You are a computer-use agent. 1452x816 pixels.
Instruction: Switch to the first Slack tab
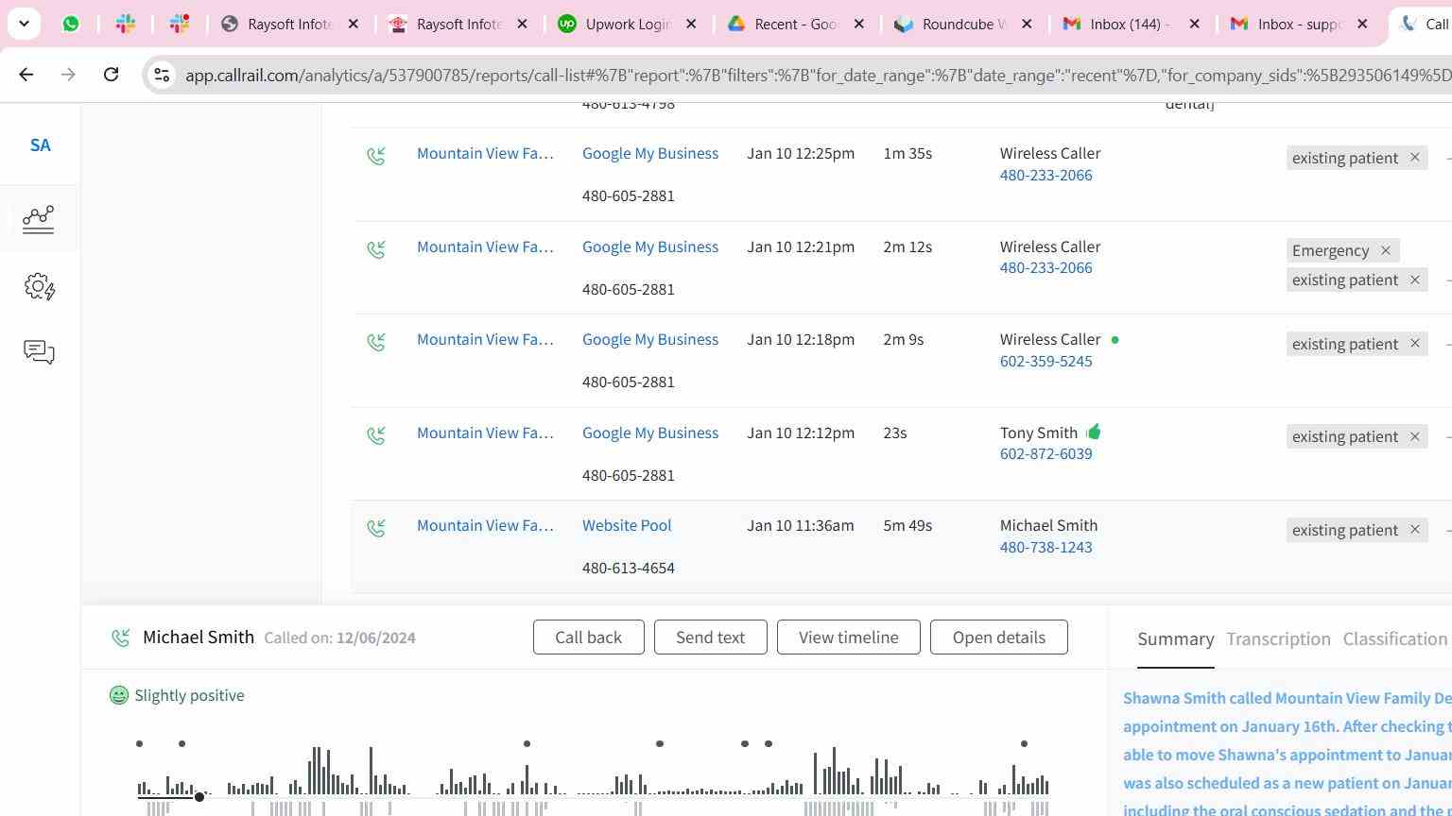126,24
